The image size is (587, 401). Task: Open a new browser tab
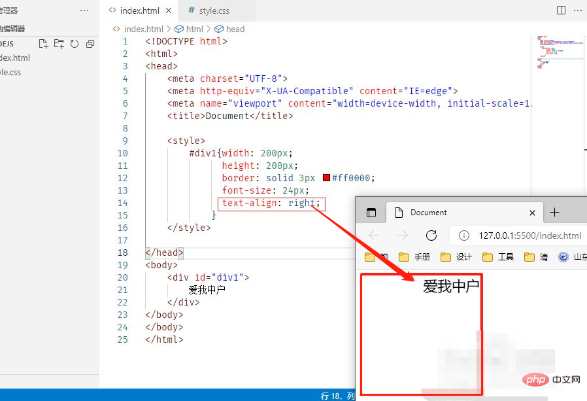click(x=554, y=213)
